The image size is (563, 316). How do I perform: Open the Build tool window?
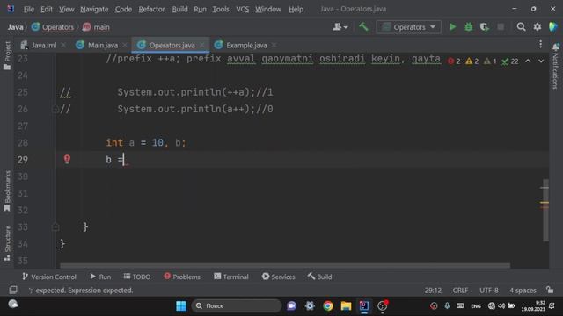319,276
